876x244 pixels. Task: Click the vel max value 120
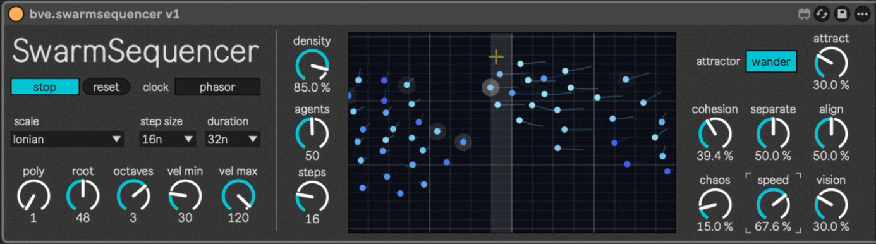coord(238,217)
